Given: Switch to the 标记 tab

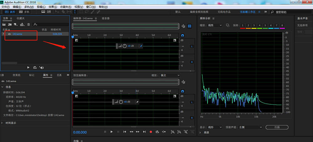Looking at the screenshot, I should 32,75.
